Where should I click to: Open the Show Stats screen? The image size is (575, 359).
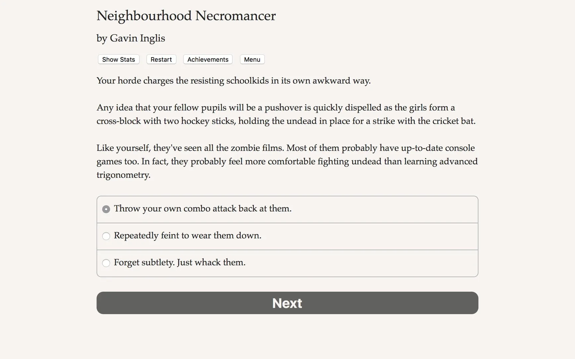[x=118, y=60]
